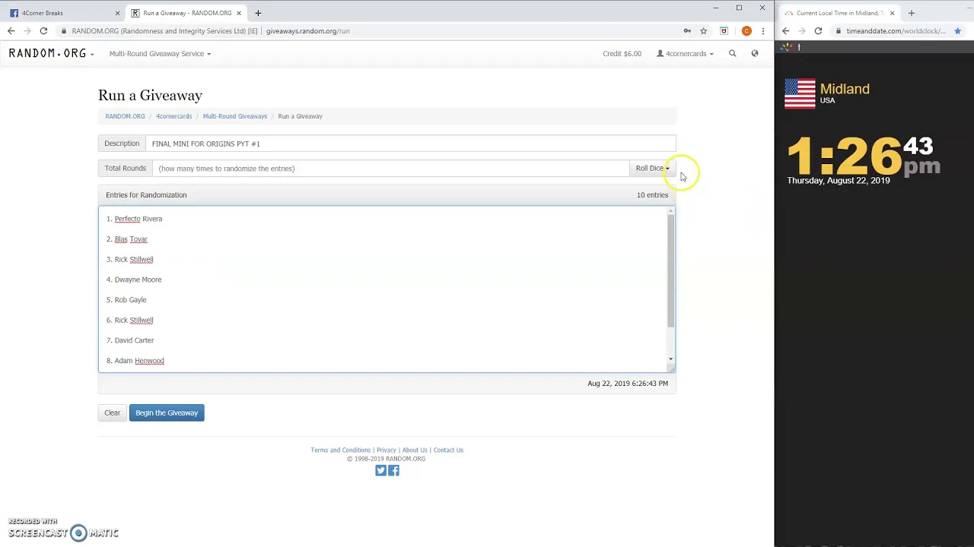Click the forward arrow in RANDOM.ORG browser window
The width and height of the screenshot is (974, 547).
click(x=27, y=31)
